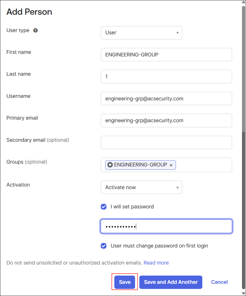Uncheck the "I will set password" checkbox

(x=104, y=207)
